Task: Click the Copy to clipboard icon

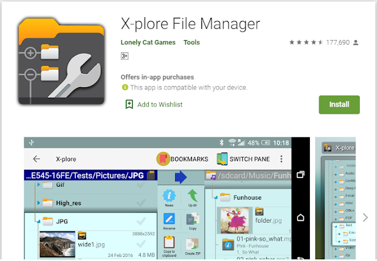Action: pos(169,242)
